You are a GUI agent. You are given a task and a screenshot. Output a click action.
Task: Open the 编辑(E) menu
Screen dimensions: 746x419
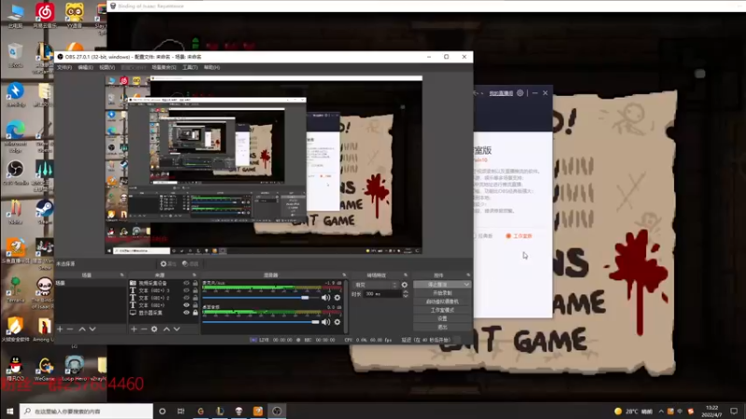click(x=86, y=67)
